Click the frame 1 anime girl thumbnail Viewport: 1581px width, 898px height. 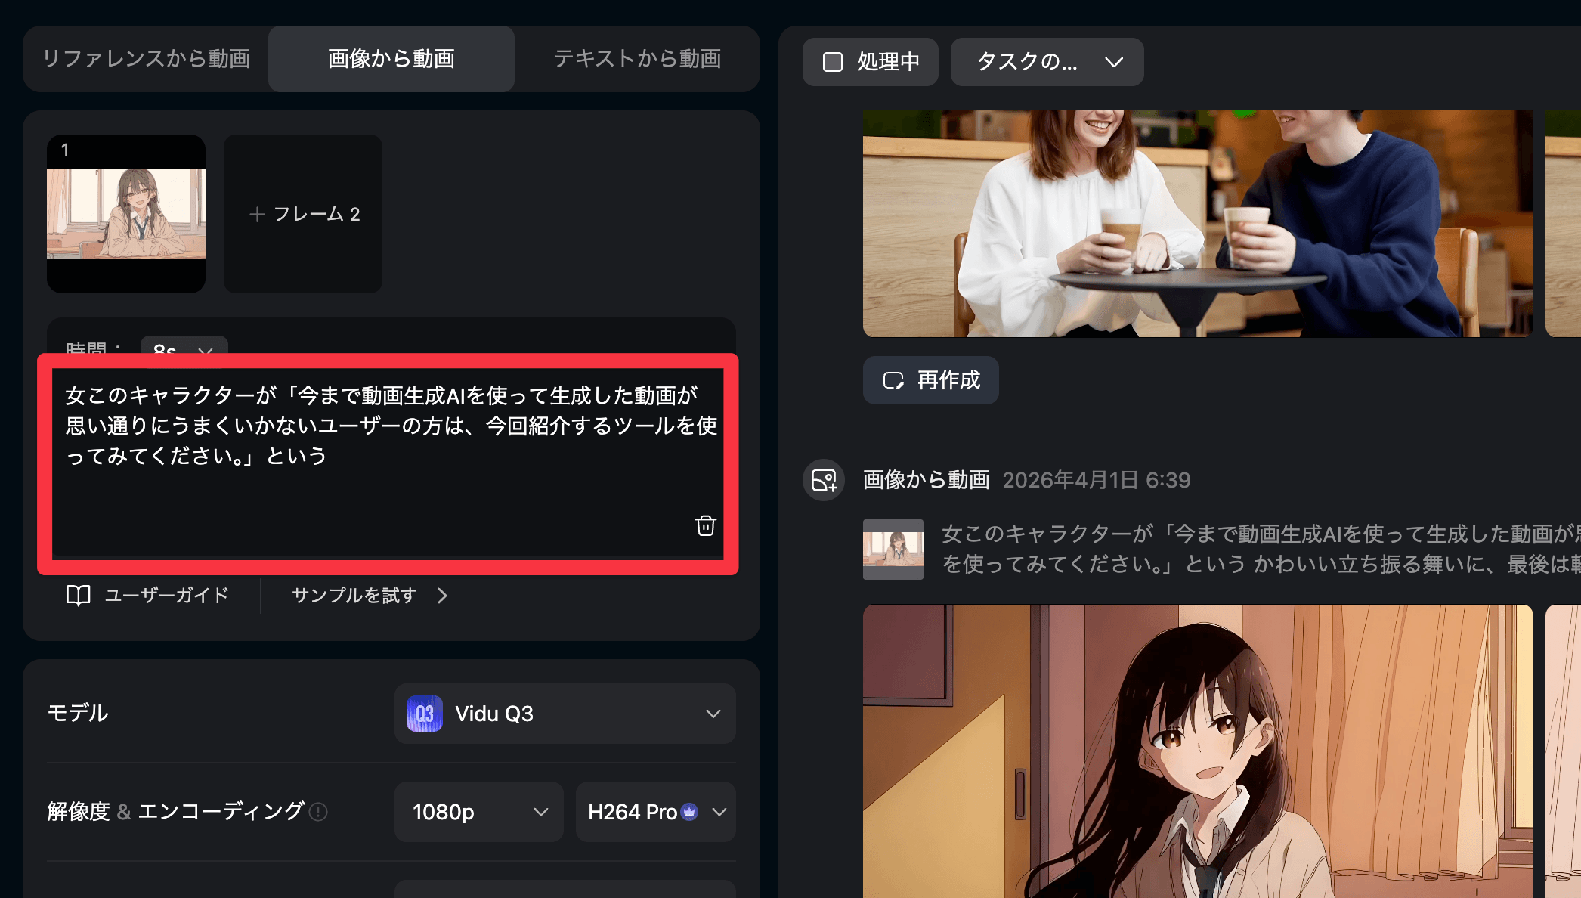click(x=126, y=214)
